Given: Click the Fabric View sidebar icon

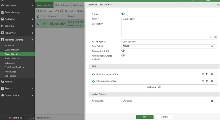Looking at the screenshot, I should click(x=2, y=33).
